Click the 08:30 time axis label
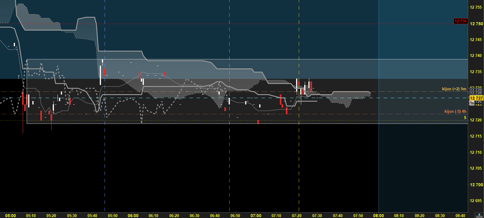484x218 pixels. click(x=440, y=216)
